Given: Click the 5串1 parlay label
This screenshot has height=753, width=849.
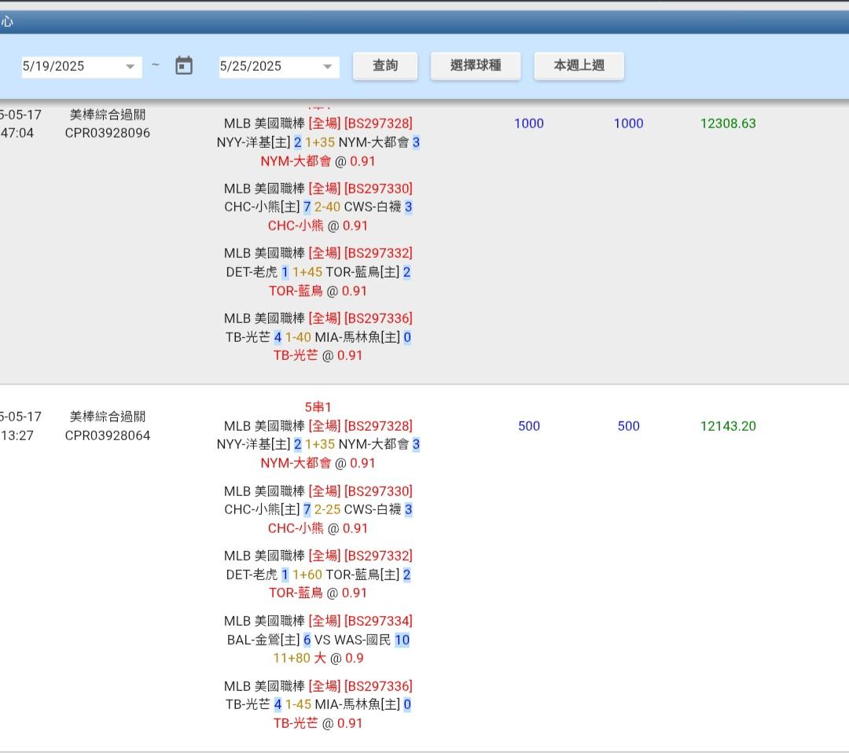Looking at the screenshot, I should tap(318, 407).
